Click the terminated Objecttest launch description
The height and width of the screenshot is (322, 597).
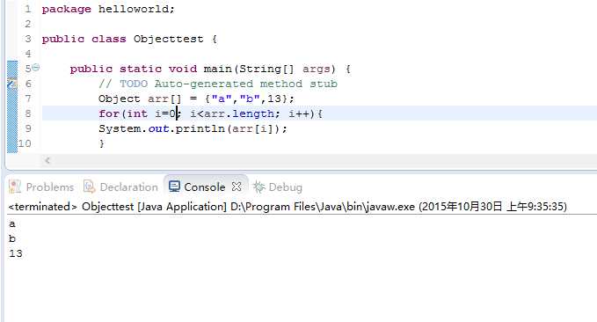[x=288, y=207]
